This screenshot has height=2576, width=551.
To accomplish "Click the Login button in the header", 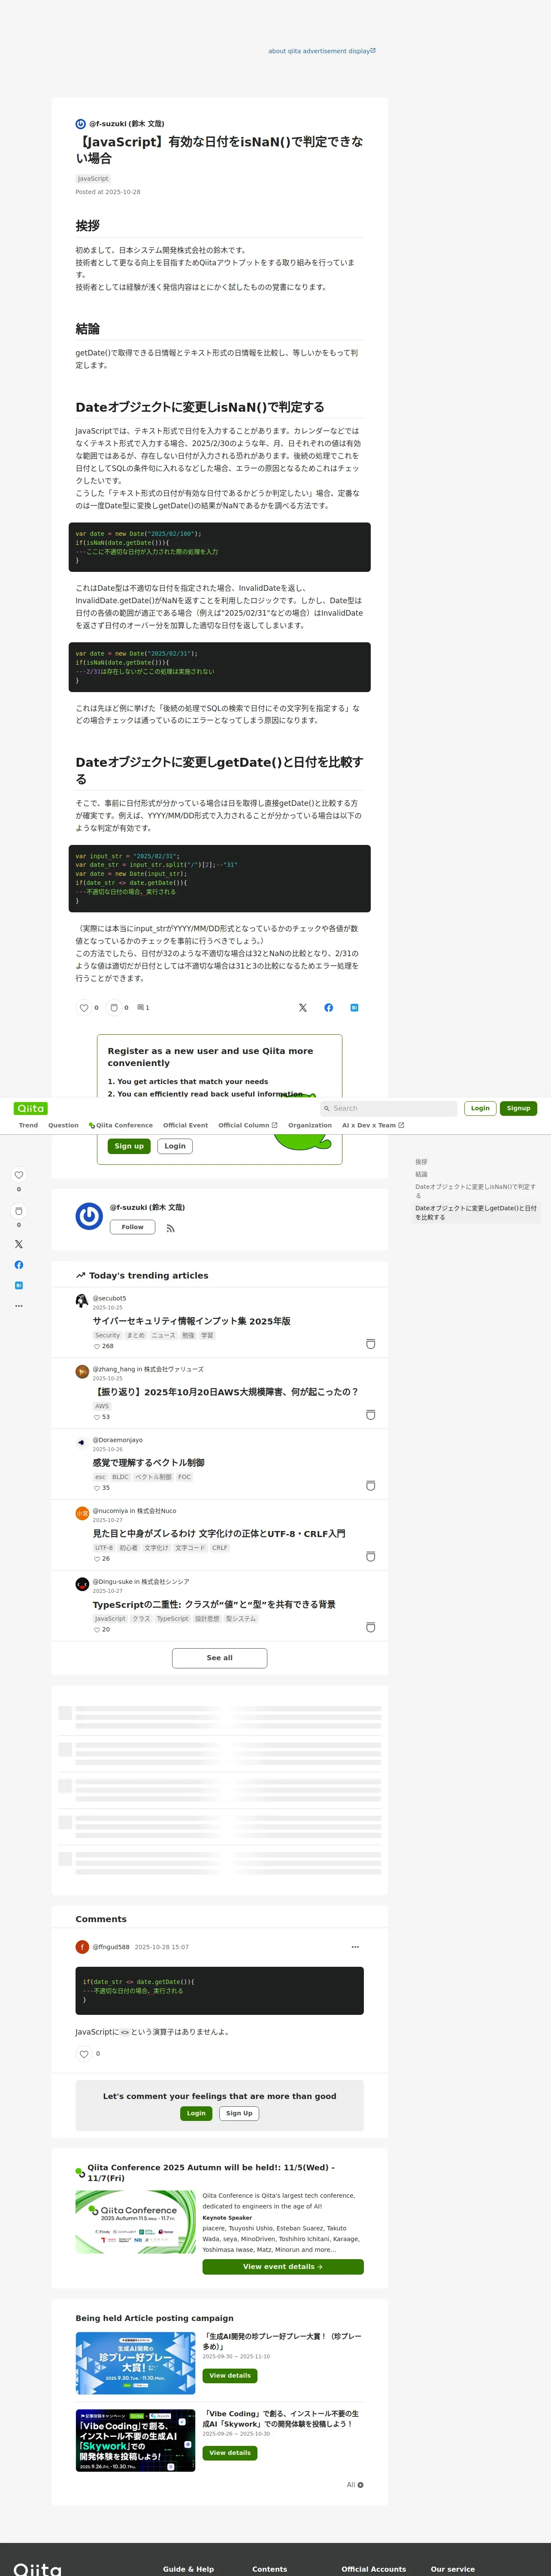I will [480, 1108].
